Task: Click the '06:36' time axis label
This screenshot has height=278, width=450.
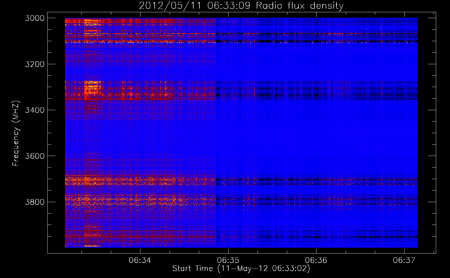Action: pyautogui.click(x=316, y=260)
